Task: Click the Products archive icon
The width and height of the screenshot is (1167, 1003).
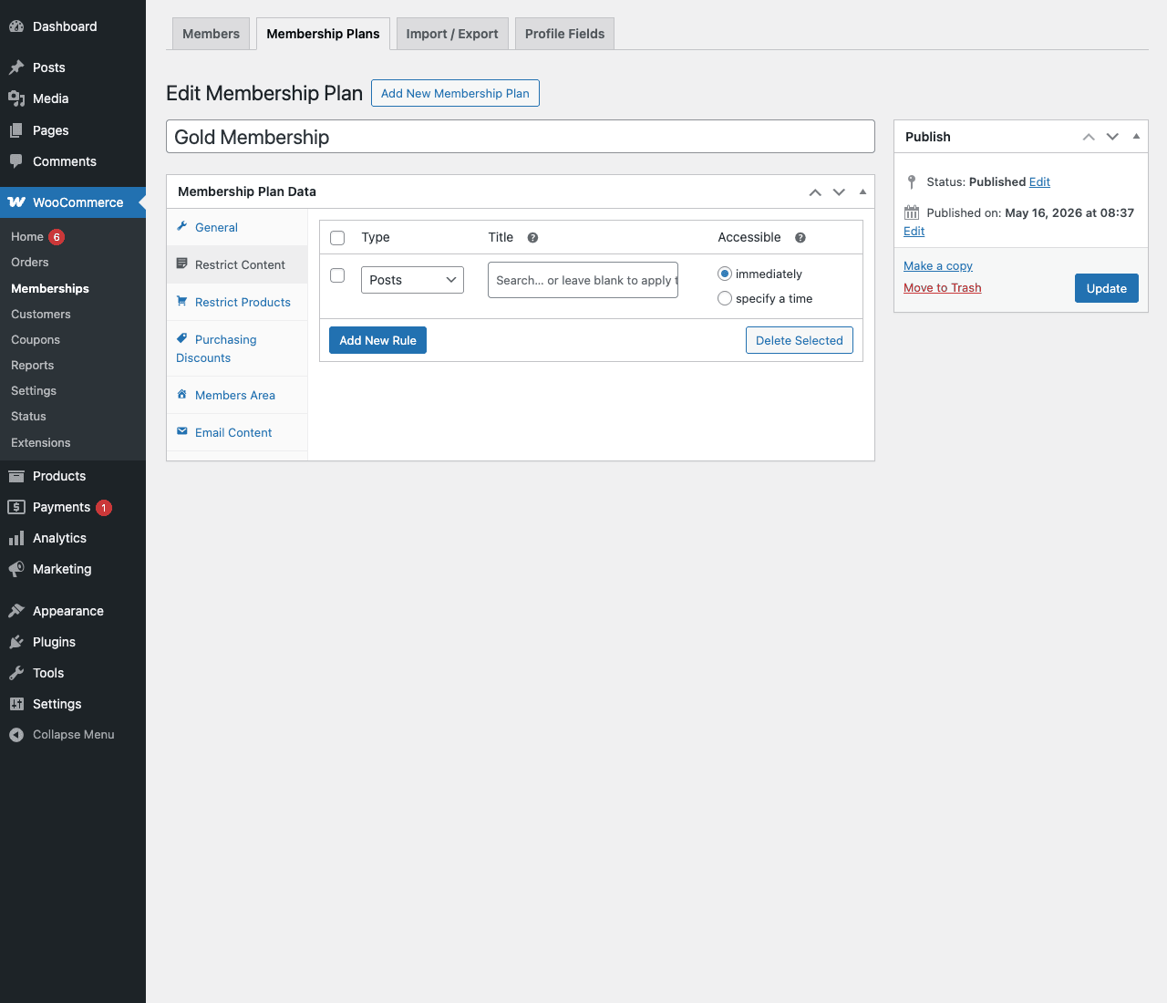Action: [16, 476]
